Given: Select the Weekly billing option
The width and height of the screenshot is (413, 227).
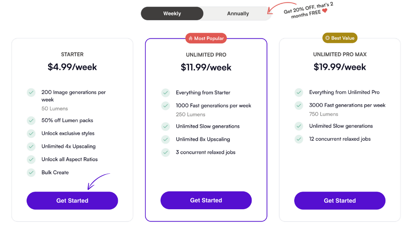Looking at the screenshot, I should [x=172, y=14].
